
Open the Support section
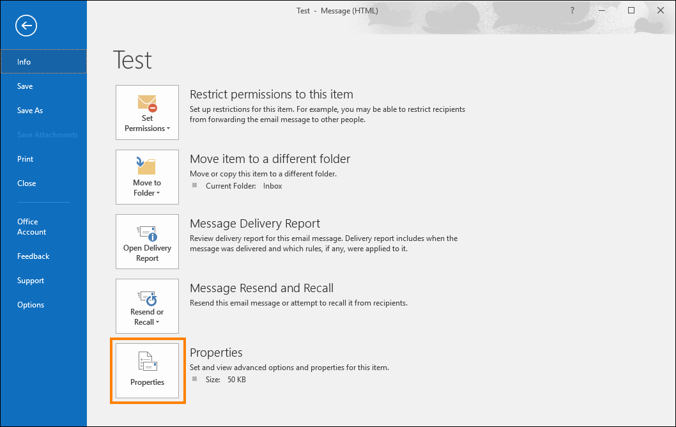pyautogui.click(x=31, y=281)
